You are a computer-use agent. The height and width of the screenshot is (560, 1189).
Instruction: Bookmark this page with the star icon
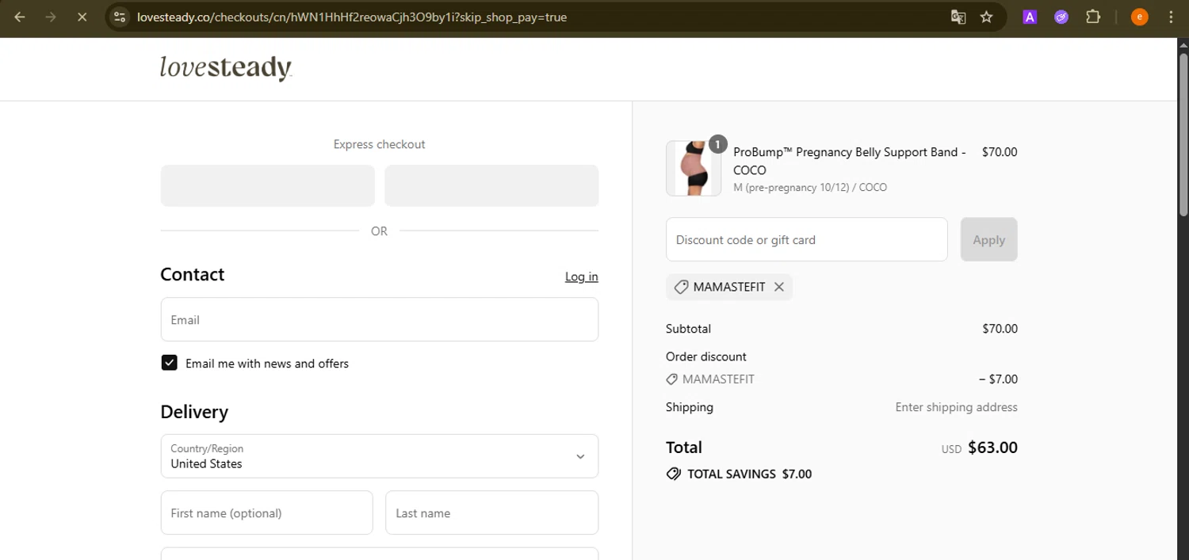coord(987,17)
